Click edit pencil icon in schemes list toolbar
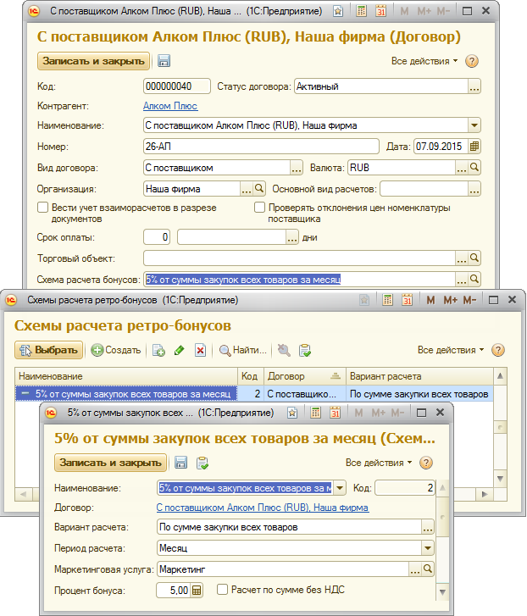The image size is (527, 616). (180, 350)
